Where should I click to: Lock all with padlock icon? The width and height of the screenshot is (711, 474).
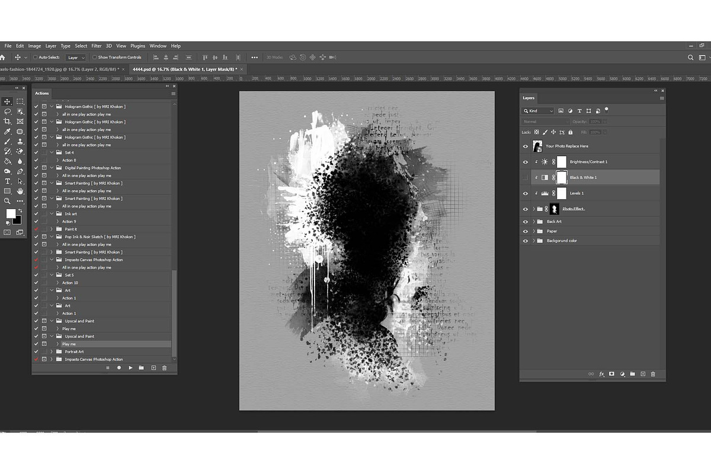tap(571, 132)
